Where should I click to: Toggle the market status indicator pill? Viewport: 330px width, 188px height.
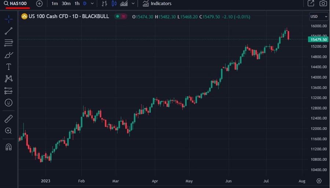[x=121, y=17]
